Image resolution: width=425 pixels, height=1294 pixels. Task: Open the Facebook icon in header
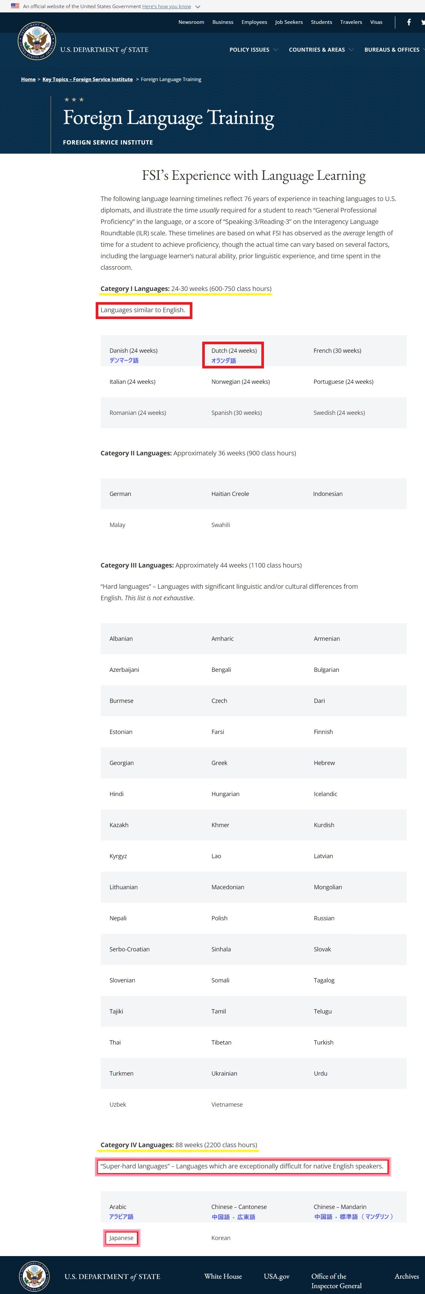[409, 22]
